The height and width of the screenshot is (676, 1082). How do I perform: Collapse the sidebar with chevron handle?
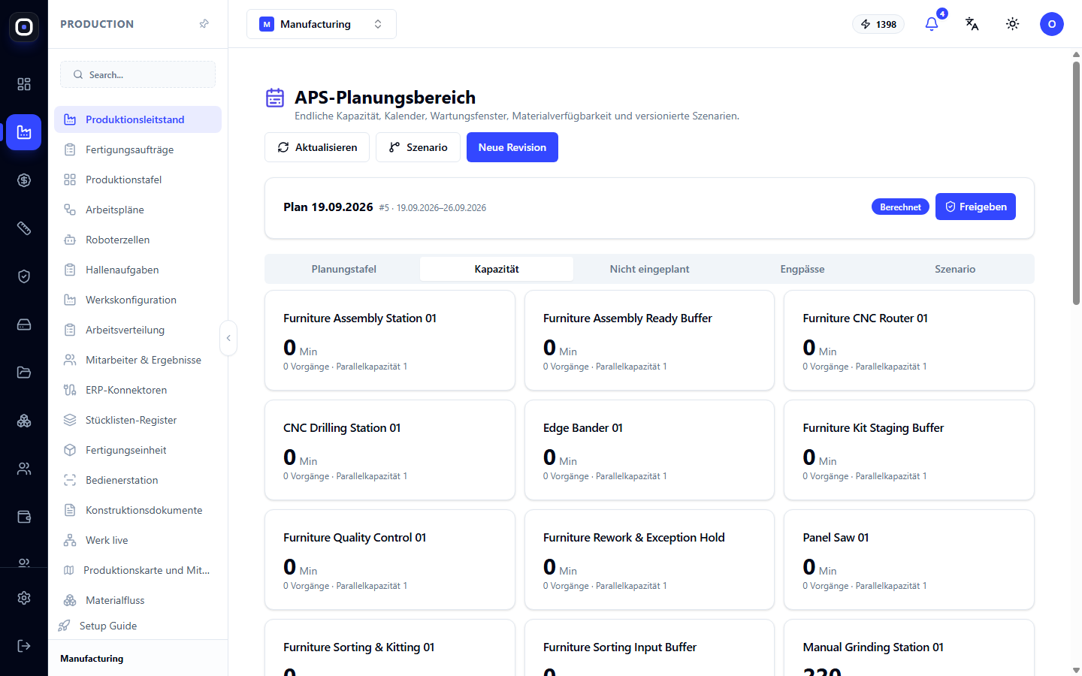[x=228, y=338]
